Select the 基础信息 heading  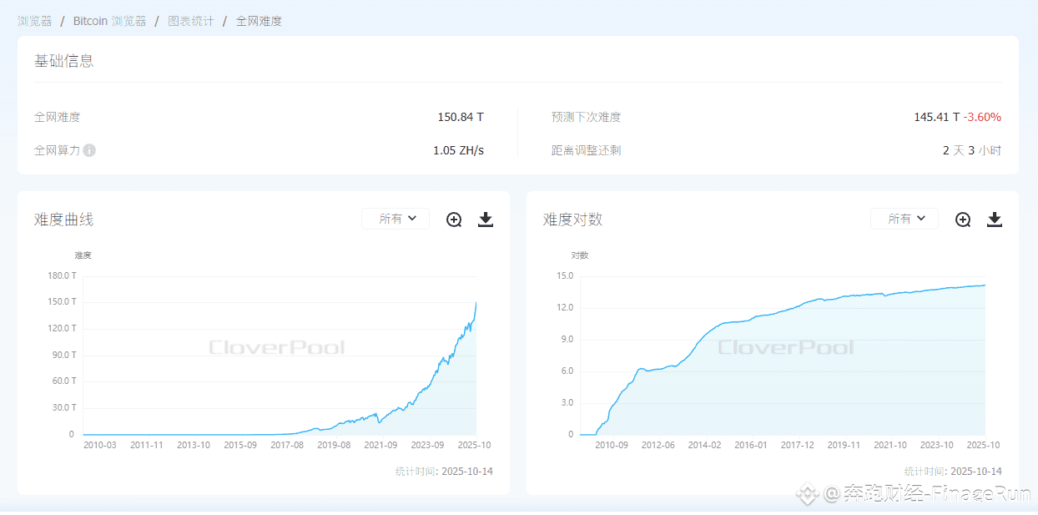click(x=63, y=61)
